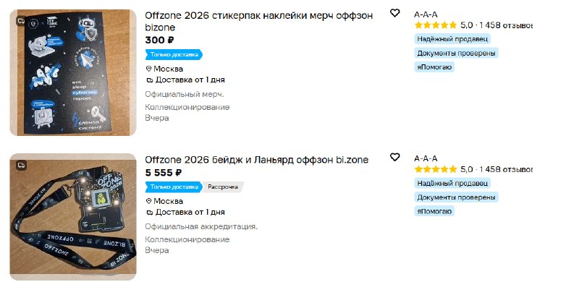
Task: Click яПомогаю badge on first listing
Action: pyautogui.click(x=434, y=67)
